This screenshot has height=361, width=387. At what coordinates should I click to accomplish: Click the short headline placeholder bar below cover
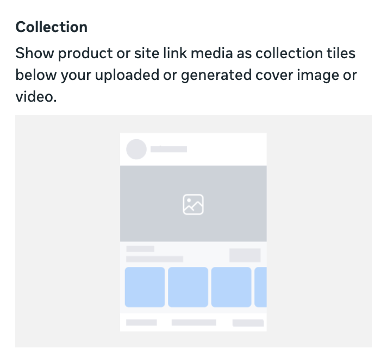[x=140, y=248]
